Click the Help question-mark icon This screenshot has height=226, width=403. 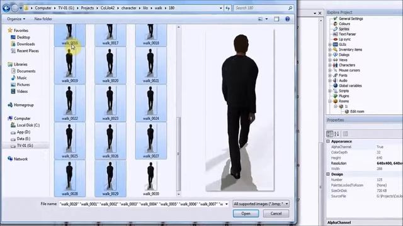coord(287,19)
